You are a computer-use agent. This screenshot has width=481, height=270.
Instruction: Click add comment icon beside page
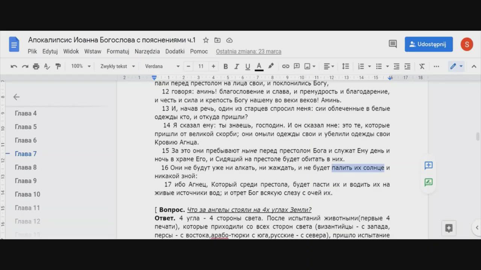428,165
